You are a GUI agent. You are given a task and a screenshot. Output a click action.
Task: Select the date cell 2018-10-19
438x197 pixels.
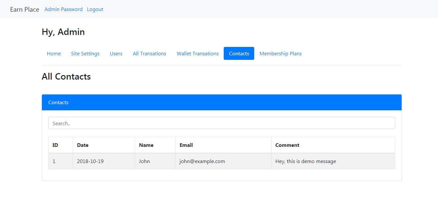point(104,161)
